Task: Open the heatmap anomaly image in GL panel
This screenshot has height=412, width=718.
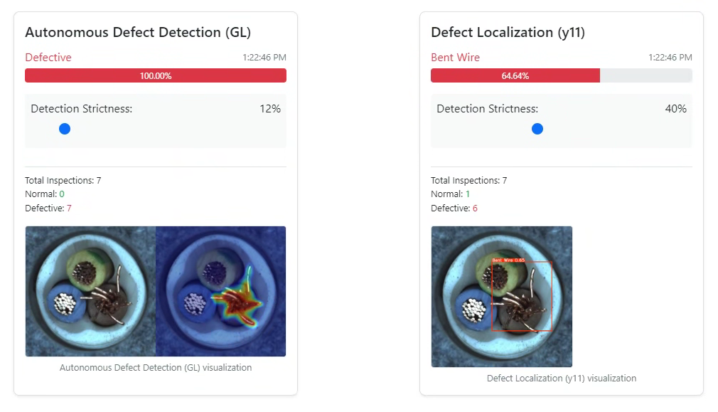Action: pos(220,291)
